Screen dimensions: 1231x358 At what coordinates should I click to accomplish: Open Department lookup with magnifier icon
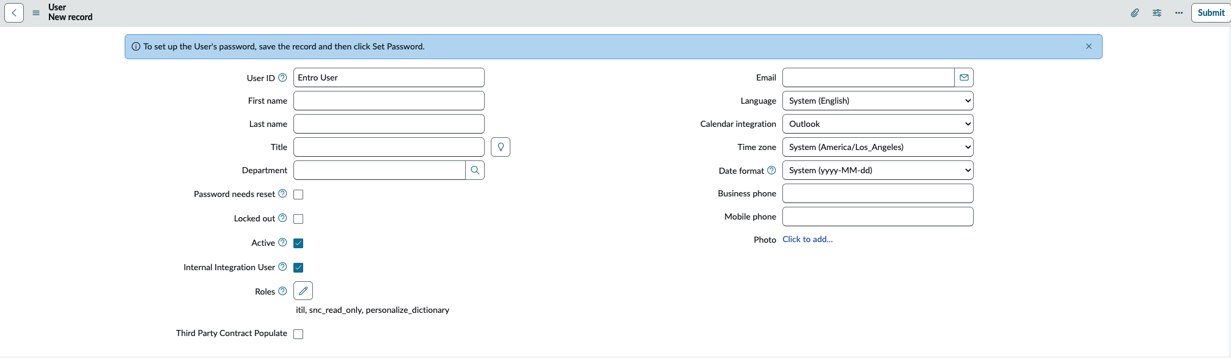[x=475, y=170]
